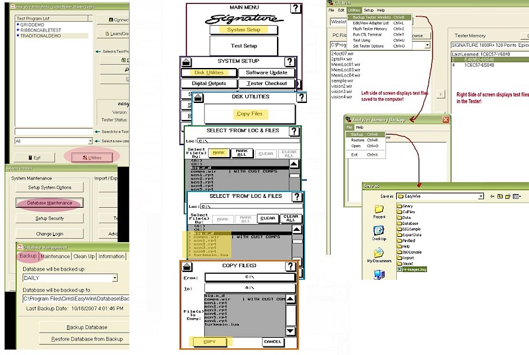The image size is (529, 355).
Task: Switch to the Maintenance tab
Action: [x=55, y=256]
